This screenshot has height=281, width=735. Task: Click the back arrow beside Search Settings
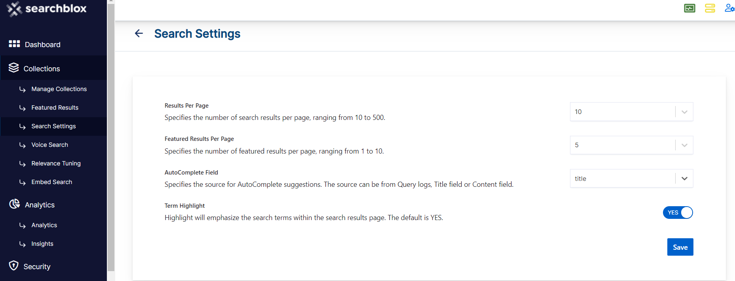coord(139,34)
